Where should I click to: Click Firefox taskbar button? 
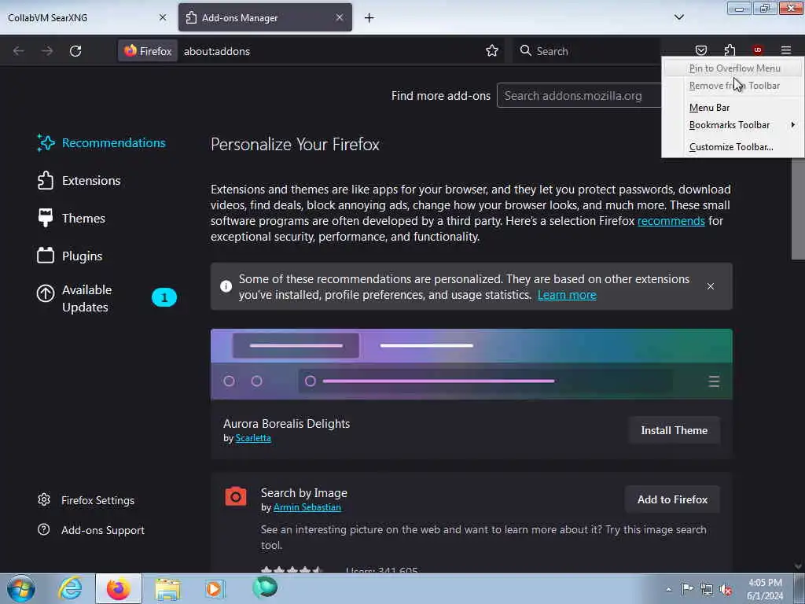click(x=119, y=588)
